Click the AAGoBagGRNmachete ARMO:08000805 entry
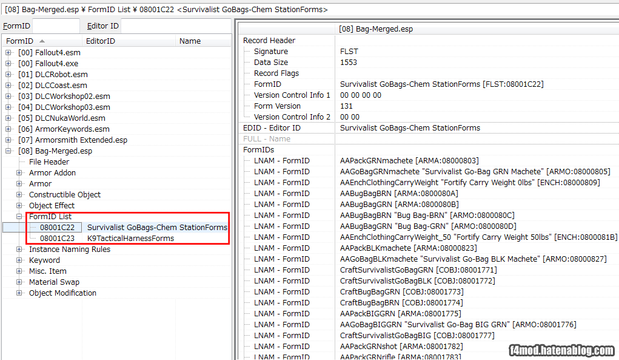 (x=475, y=172)
